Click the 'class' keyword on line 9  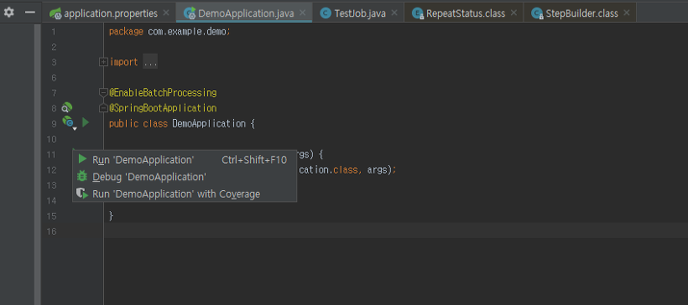155,123
